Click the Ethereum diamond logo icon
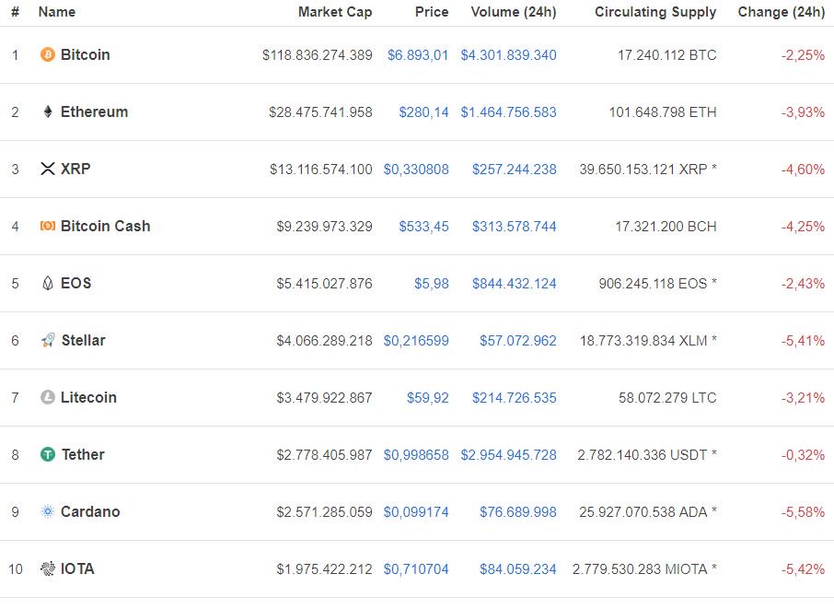This screenshot has width=834, height=609. click(47, 111)
